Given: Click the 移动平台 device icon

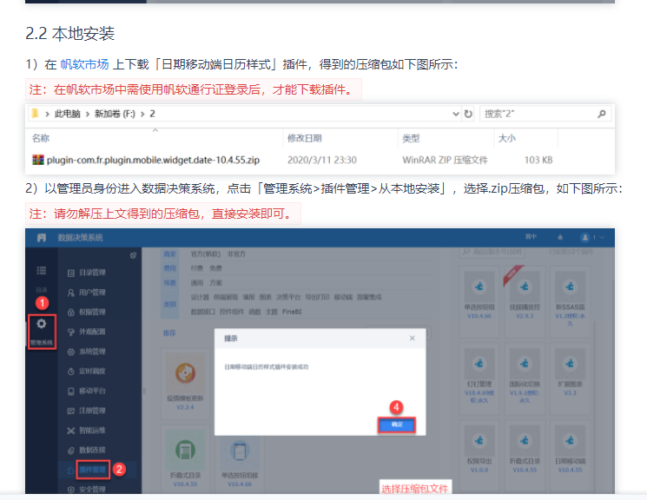Looking at the screenshot, I should 71,391.
